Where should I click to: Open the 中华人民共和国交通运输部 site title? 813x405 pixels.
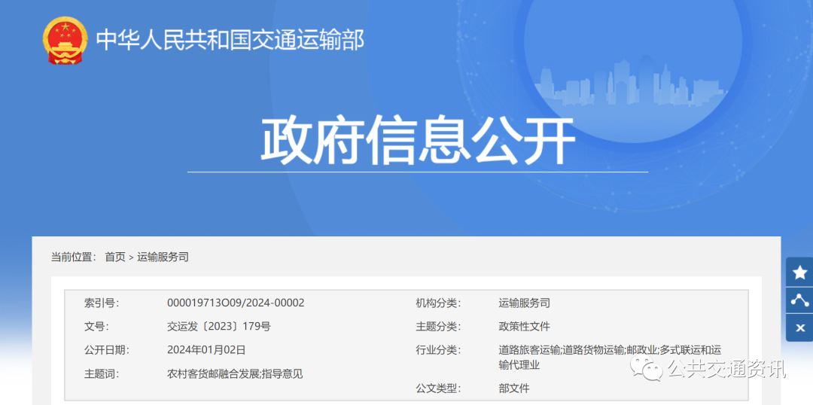coord(230,40)
